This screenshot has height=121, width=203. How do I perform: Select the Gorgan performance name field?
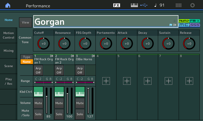[x=106, y=22]
